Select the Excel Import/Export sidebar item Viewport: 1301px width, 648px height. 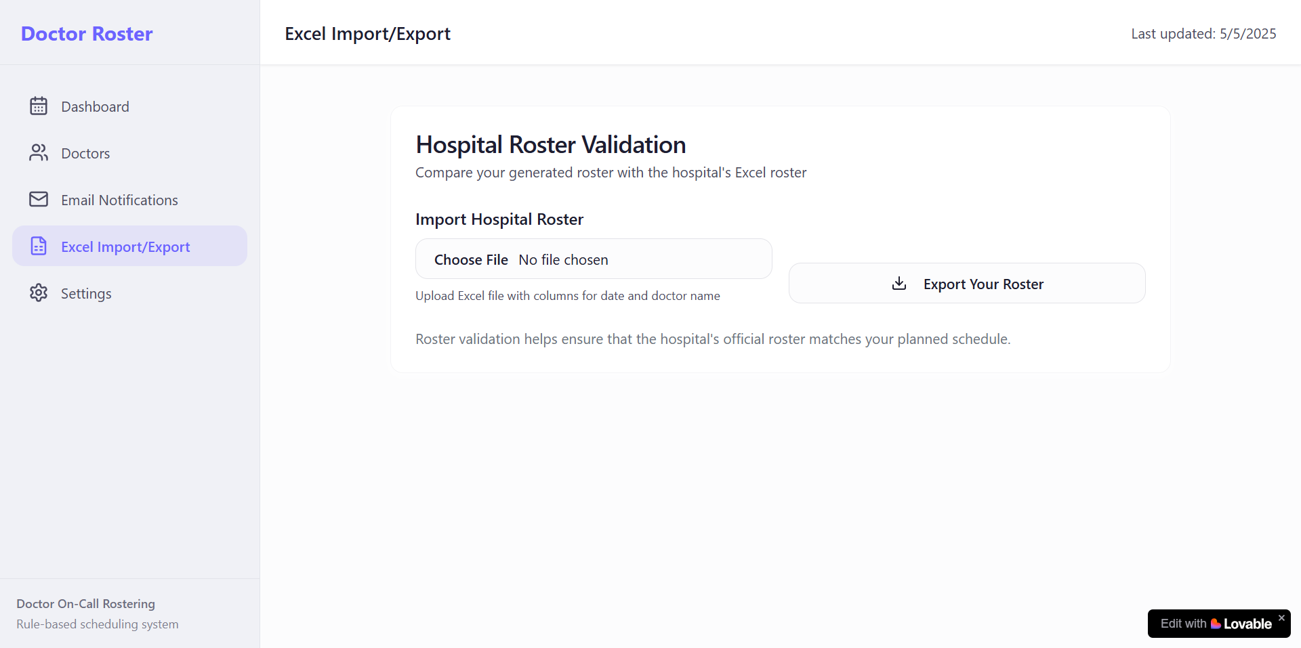(129, 246)
